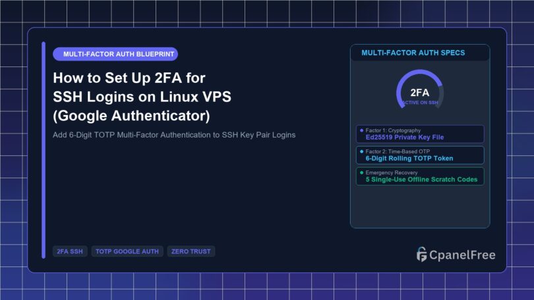Click the 2FA SSH tag
This screenshot has width=534, height=300.
click(70, 251)
